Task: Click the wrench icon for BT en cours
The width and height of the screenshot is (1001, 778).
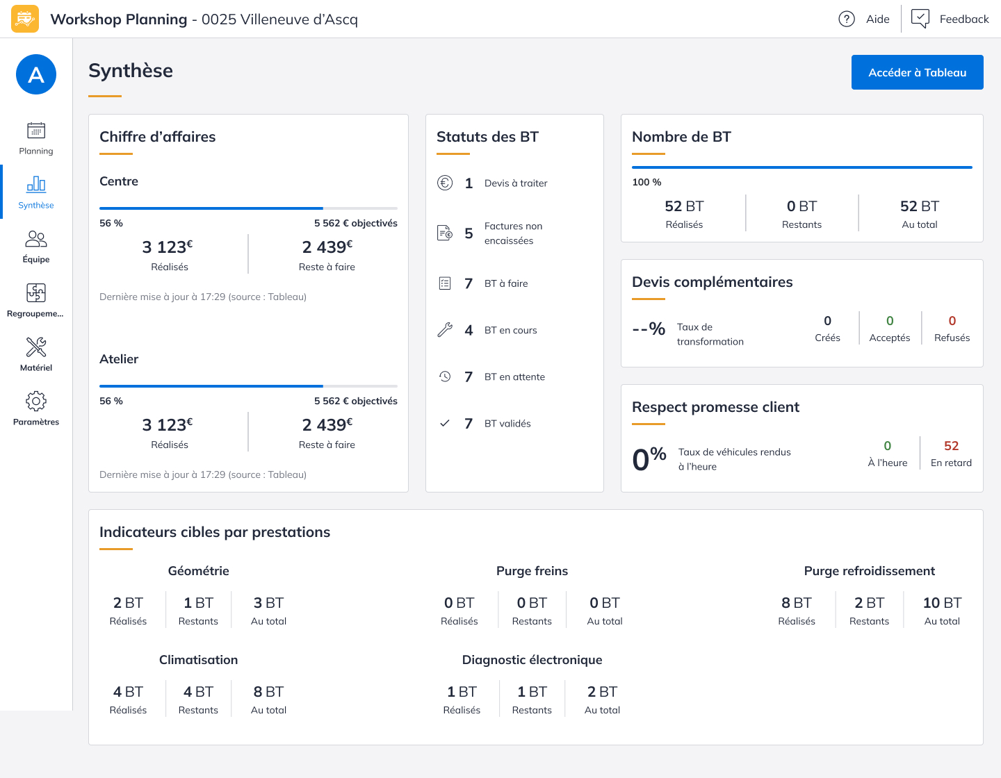Action: (x=445, y=330)
